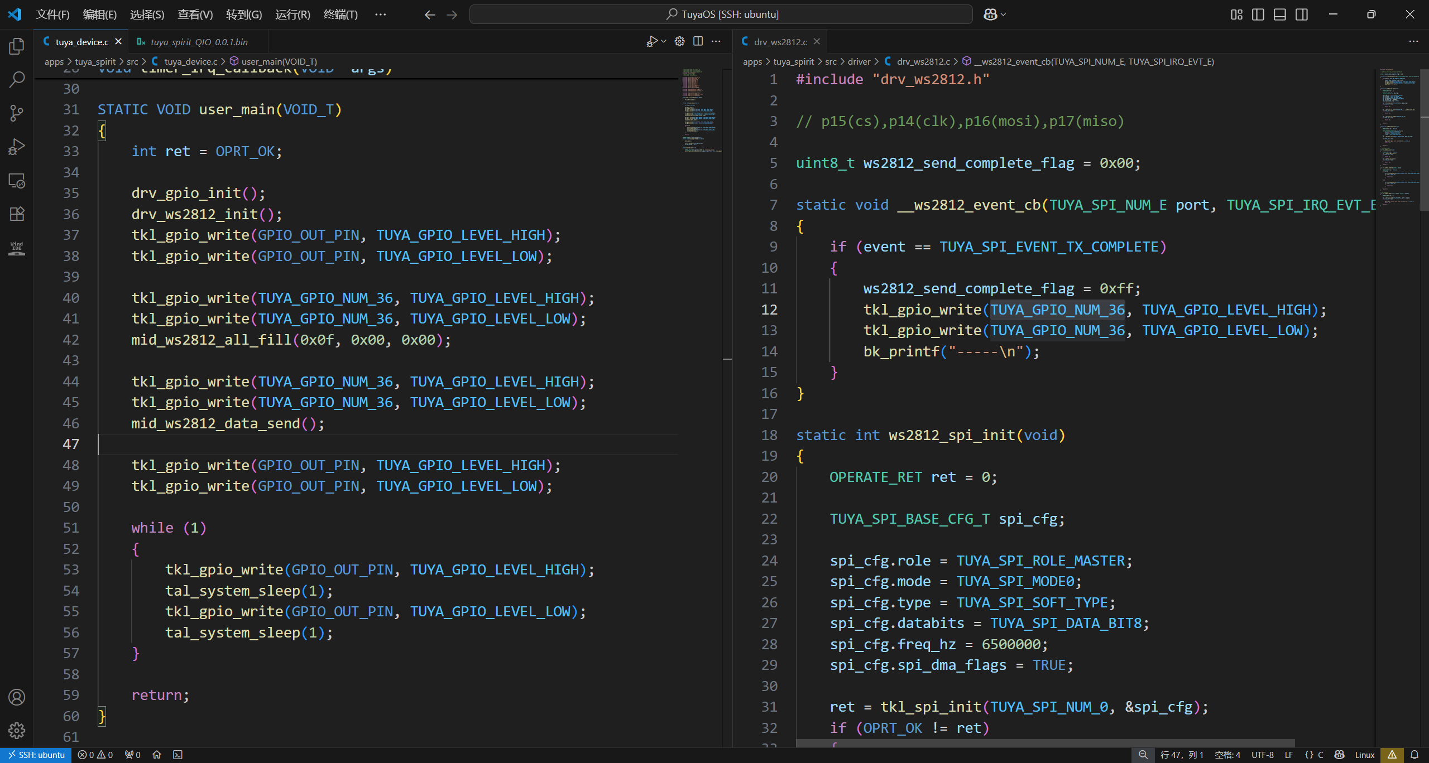Click the gear icon in editor toolbar
This screenshot has height=763, width=1429.
679,41
